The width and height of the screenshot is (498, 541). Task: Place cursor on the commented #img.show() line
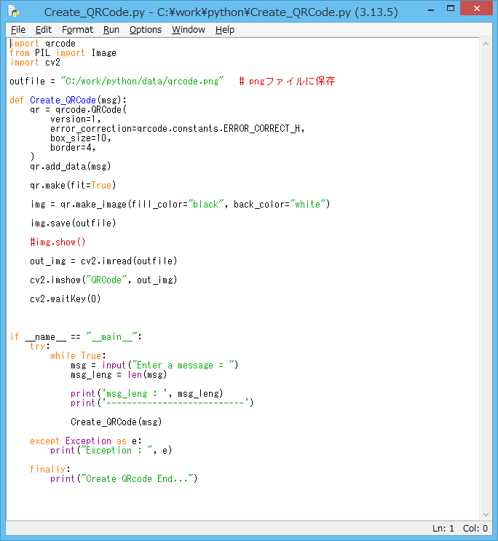pos(58,242)
